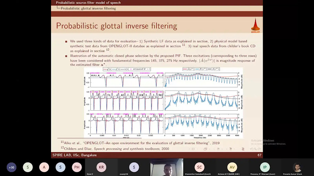Click the Beamer search magnifier icon

coord(256,149)
